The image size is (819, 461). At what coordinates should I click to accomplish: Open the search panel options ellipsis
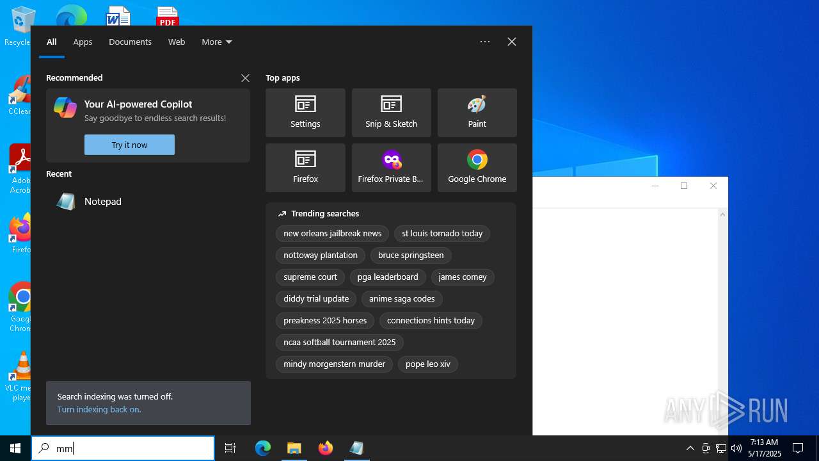click(485, 42)
